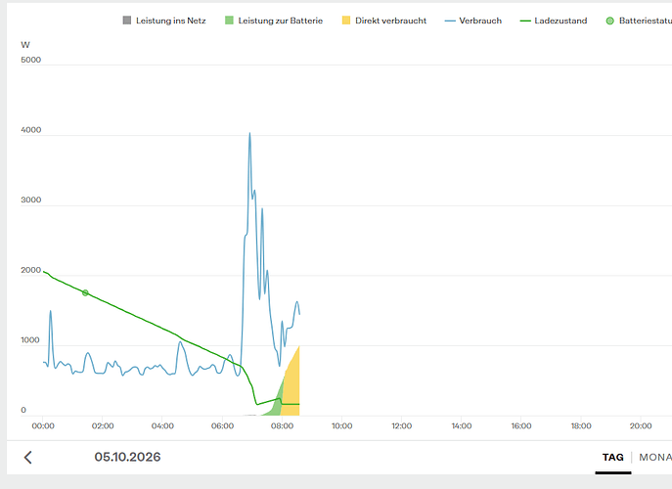Click the 00:00 time axis label
The width and height of the screenshot is (672, 489).
point(43,426)
